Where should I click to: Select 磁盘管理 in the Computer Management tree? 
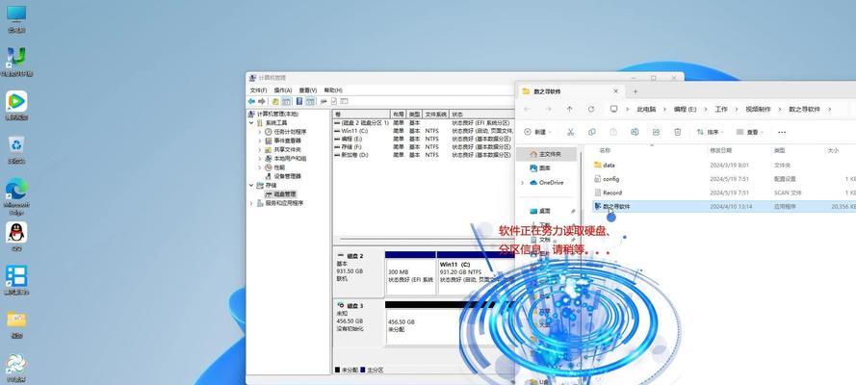tap(280, 194)
